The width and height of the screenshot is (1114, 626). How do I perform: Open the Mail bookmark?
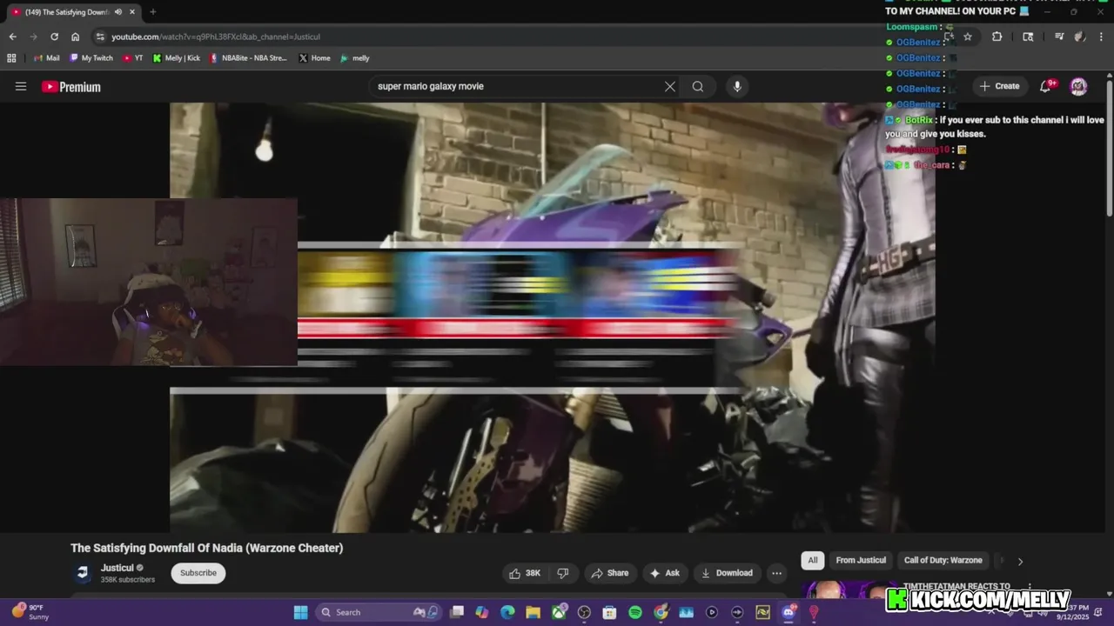pyautogui.click(x=46, y=58)
